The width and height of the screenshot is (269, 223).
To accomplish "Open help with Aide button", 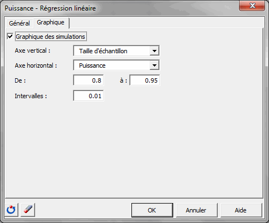I will 241,210.
